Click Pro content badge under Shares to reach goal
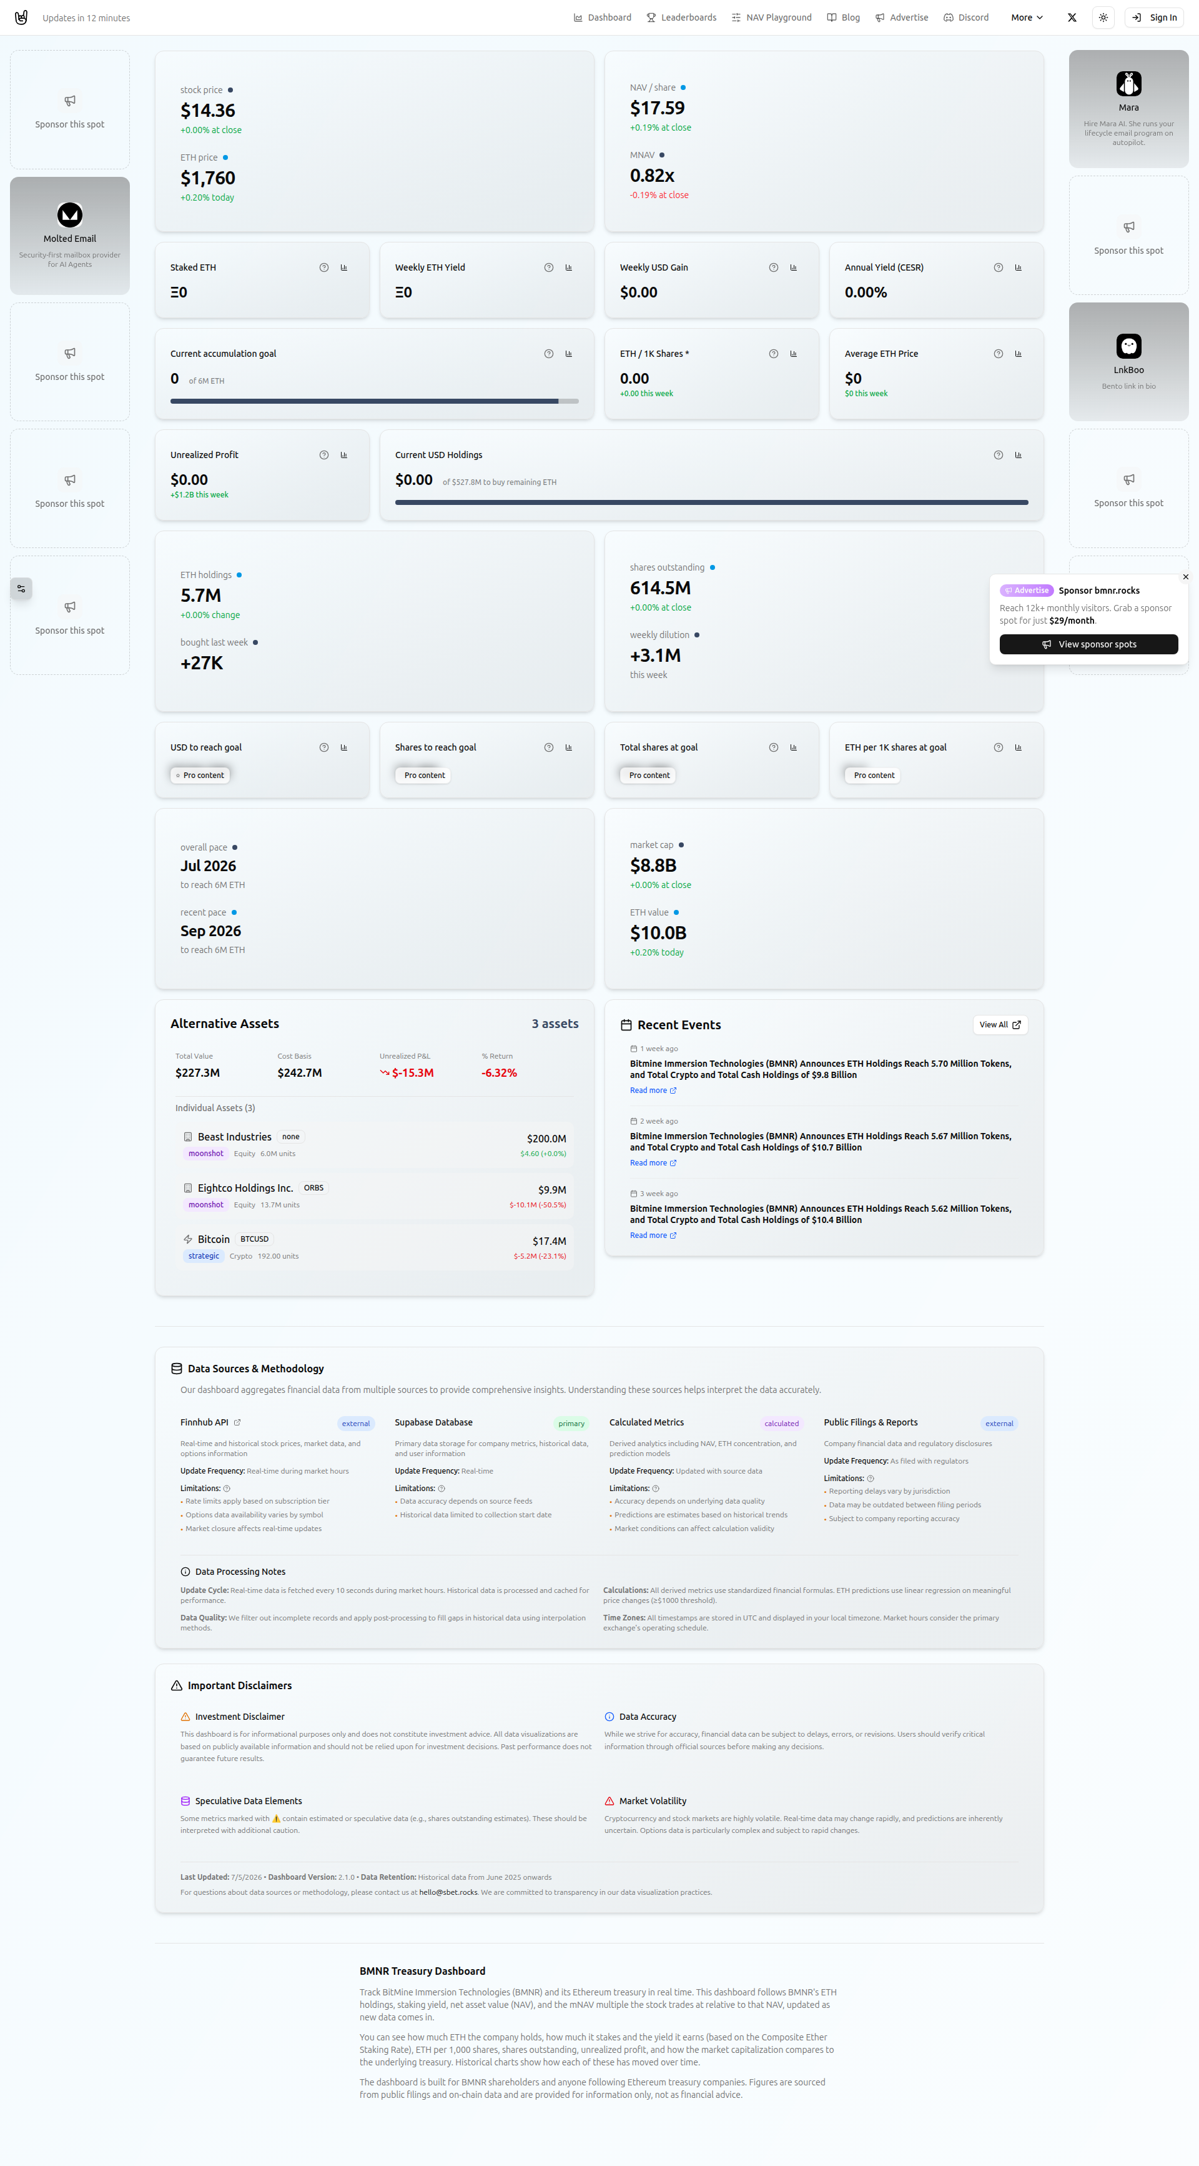The height and width of the screenshot is (2166, 1199). (x=424, y=776)
